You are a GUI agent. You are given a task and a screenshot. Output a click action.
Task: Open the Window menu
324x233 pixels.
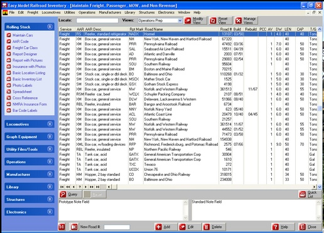(184, 13)
